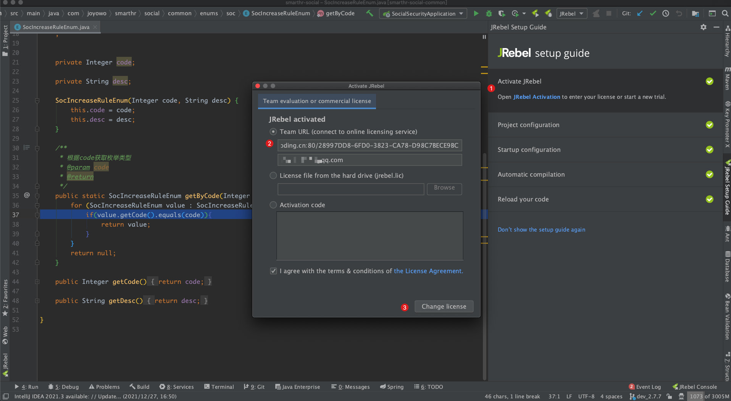Open the Spring tool window tab
This screenshot has height=401, width=731.
pos(392,387)
